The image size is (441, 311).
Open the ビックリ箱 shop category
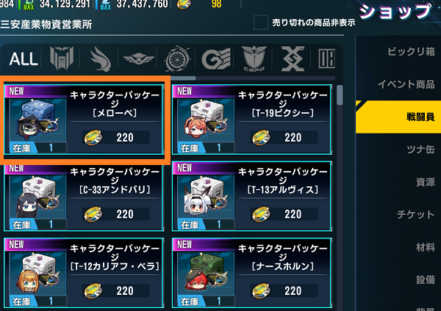click(411, 51)
